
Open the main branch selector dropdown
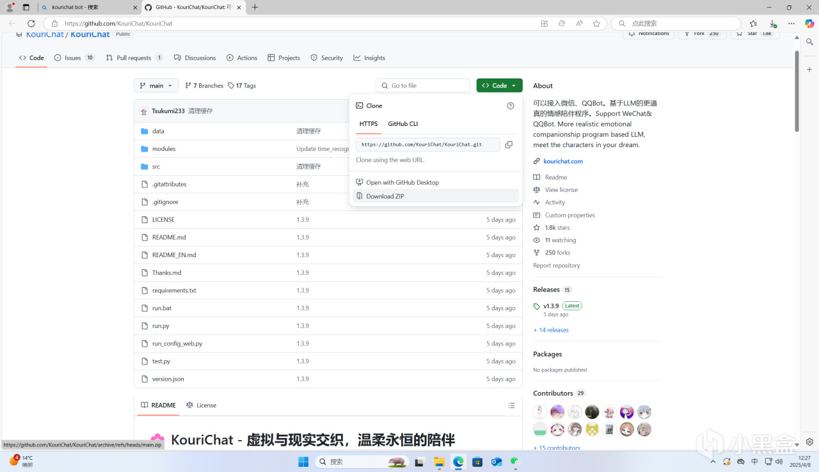[156, 86]
